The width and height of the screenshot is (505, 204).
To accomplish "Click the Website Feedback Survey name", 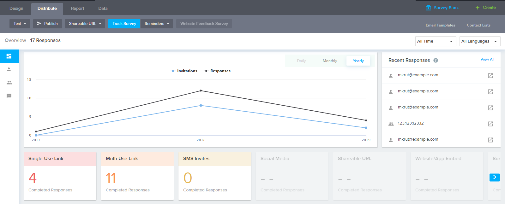I will [204, 24].
